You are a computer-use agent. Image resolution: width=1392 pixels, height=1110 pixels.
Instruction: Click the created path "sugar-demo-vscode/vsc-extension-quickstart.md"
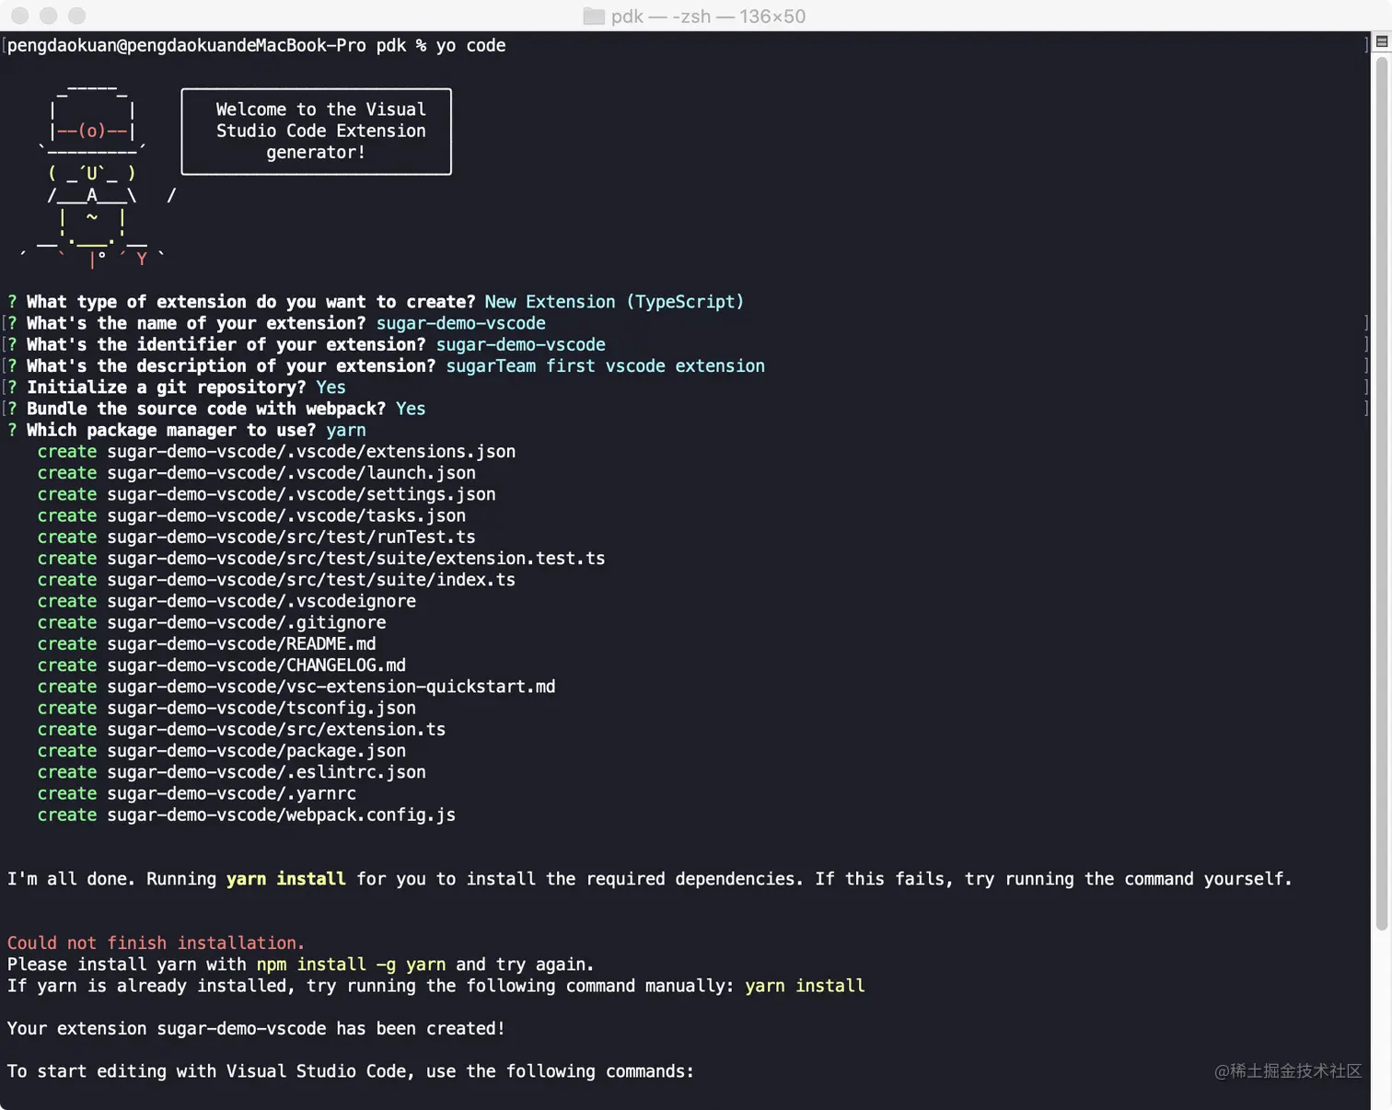331,687
